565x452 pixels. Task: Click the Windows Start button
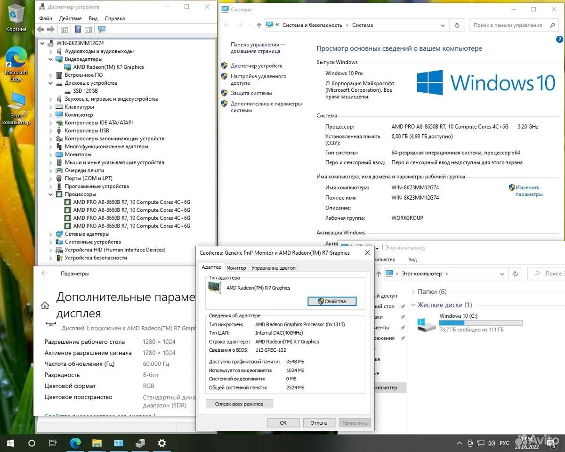tap(10, 443)
